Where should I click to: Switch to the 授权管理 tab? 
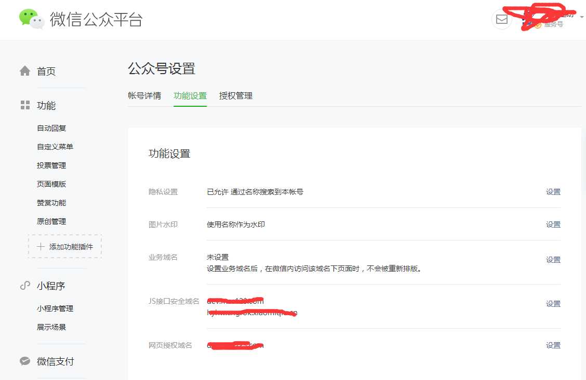click(235, 96)
